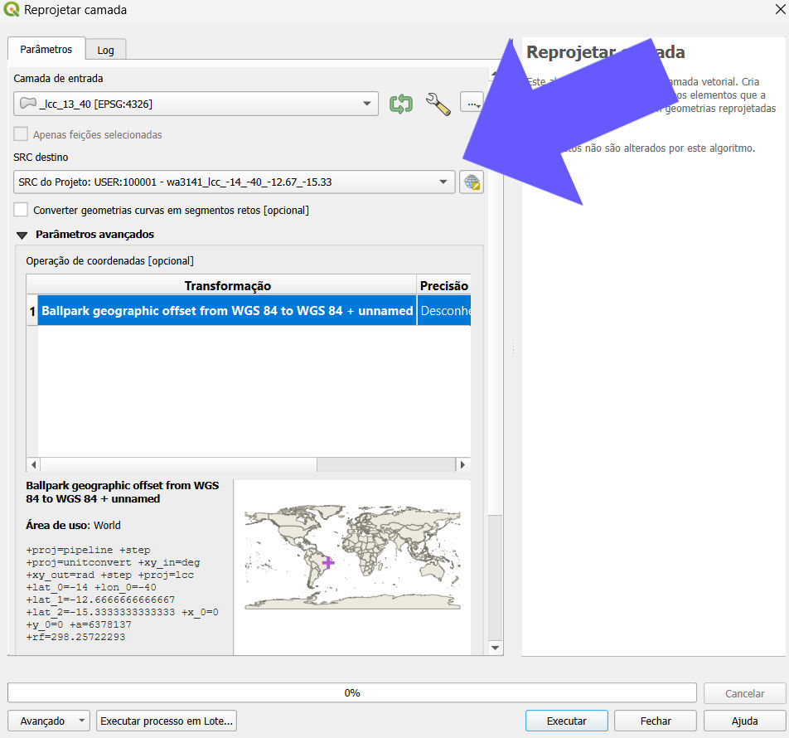The width and height of the screenshot is (789, 738).
Task: Click the iterate over input layer icon
Action: (401, 103)
